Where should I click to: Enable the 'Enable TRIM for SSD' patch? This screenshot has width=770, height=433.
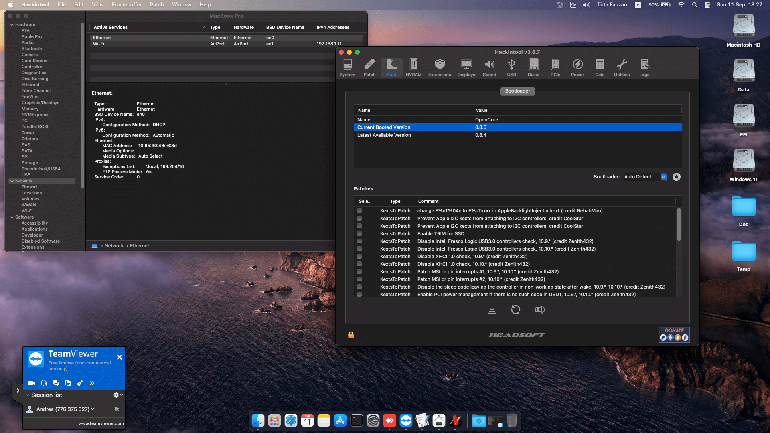tap(359, 233)
